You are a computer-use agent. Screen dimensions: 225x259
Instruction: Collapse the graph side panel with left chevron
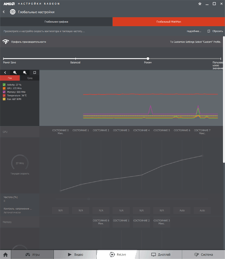(5, 72)
